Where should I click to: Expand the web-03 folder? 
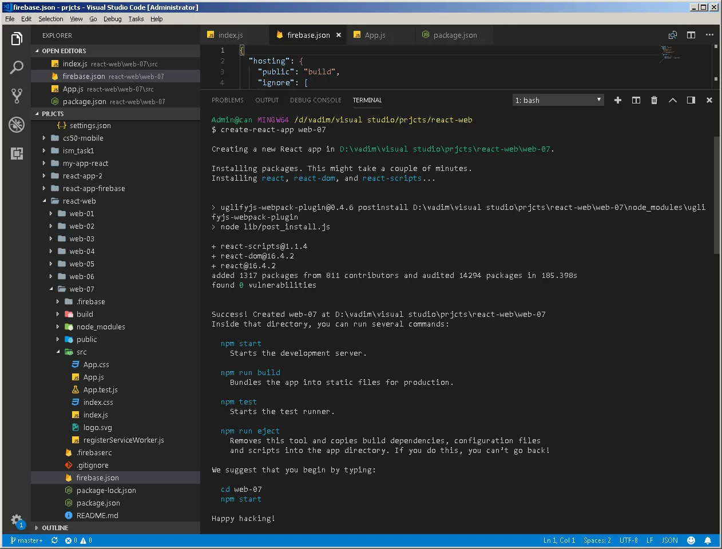click(81, 239)
